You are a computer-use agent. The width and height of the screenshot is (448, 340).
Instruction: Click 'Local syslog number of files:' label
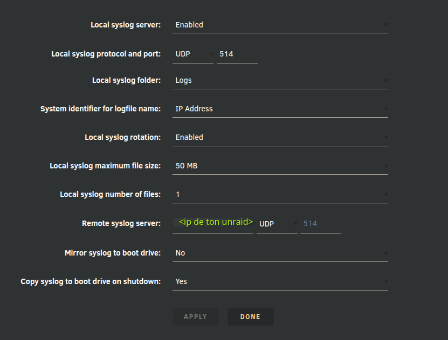(111, 194)
